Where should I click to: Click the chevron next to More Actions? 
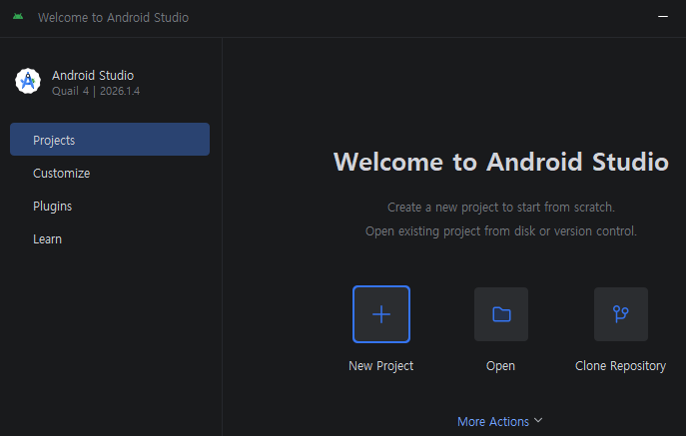click(538, 420)
